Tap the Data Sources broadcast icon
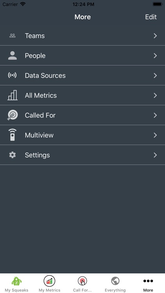The width and height of the screenshot is (165, 293). (13, 75)
